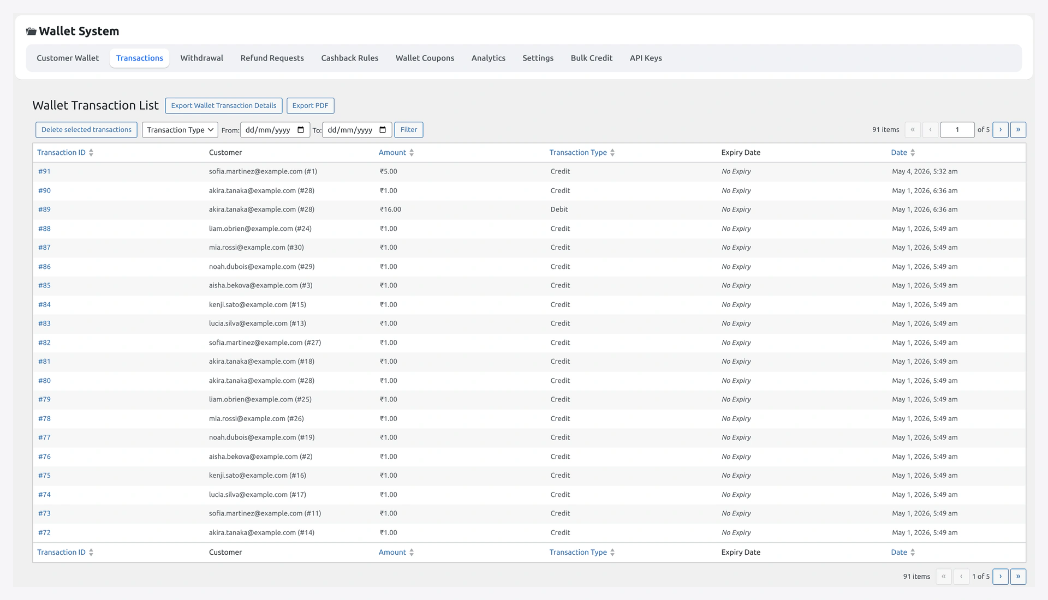Open transaction #82 link

(x=44, y=343)
